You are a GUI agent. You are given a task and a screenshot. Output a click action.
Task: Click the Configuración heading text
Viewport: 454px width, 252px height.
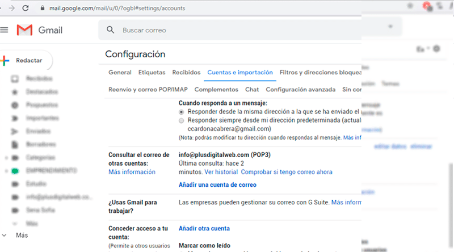coord(135,54)
